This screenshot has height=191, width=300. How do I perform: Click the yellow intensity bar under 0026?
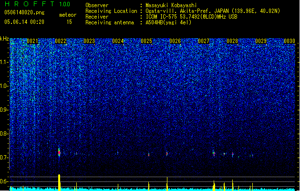click(167, 184)
